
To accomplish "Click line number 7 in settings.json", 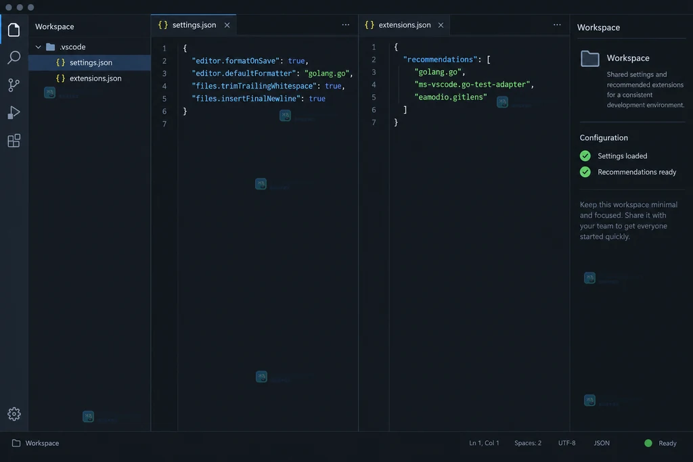I will 164,124.
